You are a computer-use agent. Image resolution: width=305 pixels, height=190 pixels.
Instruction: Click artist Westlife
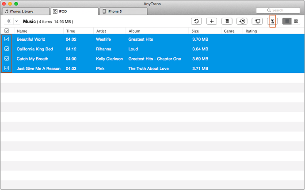103,39
